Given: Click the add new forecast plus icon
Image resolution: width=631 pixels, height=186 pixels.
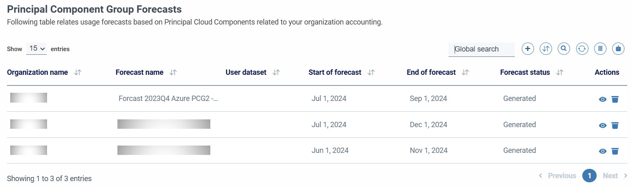Looking at the screenshot, I should click(528, 49).
